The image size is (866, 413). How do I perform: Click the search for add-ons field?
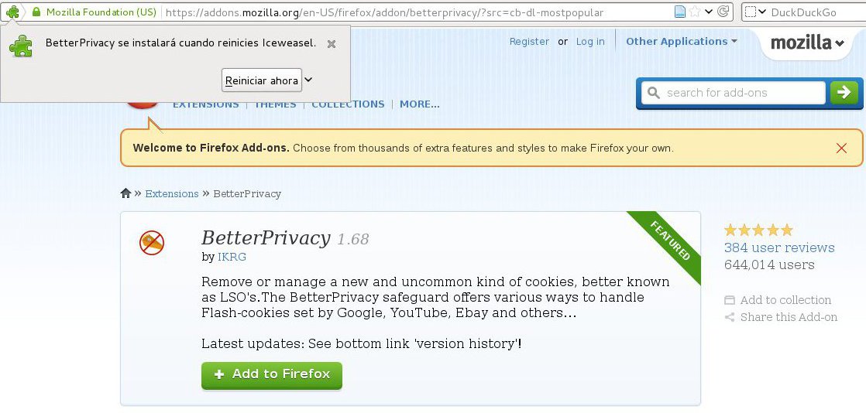734,93
